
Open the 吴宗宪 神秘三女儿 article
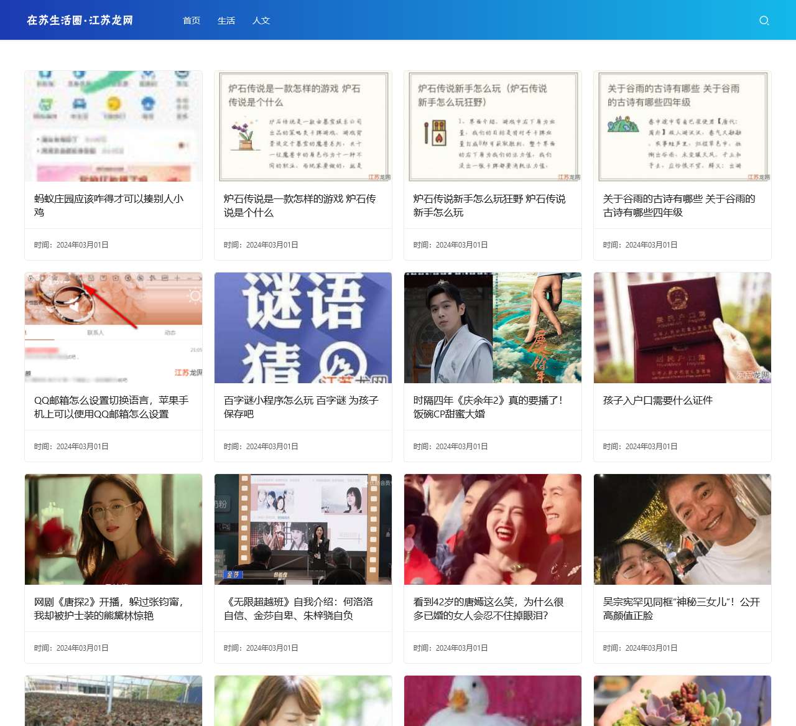(x=678, y=609)
